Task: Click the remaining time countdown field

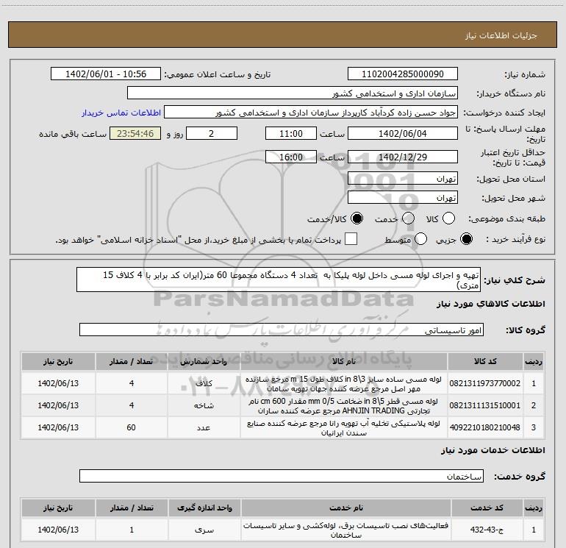Action: [x=135, y=134]
